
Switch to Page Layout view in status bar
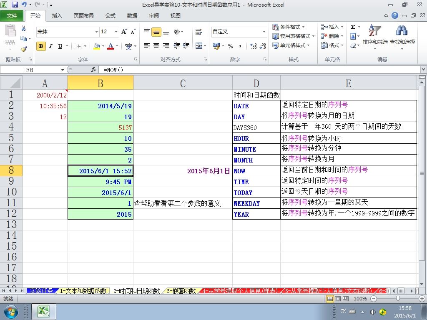point(338,299)
